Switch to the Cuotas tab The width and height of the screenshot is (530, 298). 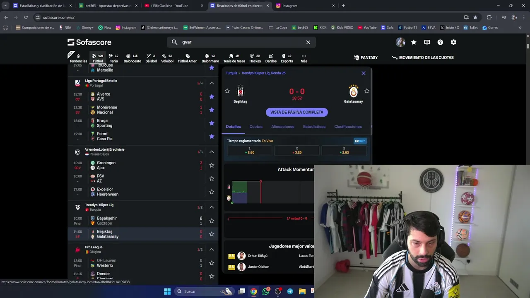point(256,127)
